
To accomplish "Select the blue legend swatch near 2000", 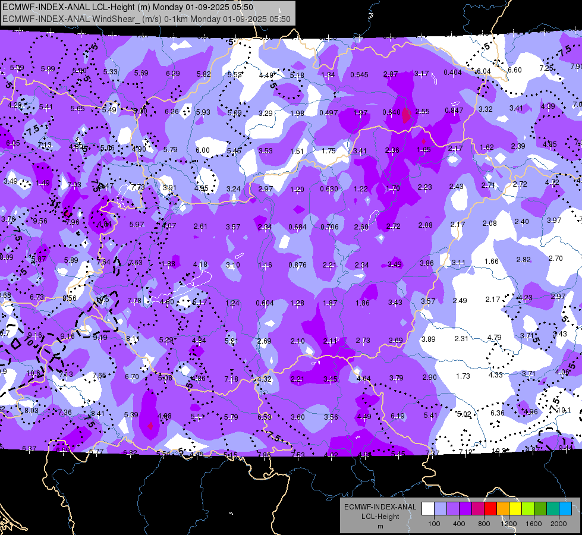I will tap(565, 509).
